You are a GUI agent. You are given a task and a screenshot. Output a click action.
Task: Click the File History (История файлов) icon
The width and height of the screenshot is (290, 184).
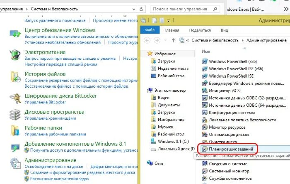point(16,76)
